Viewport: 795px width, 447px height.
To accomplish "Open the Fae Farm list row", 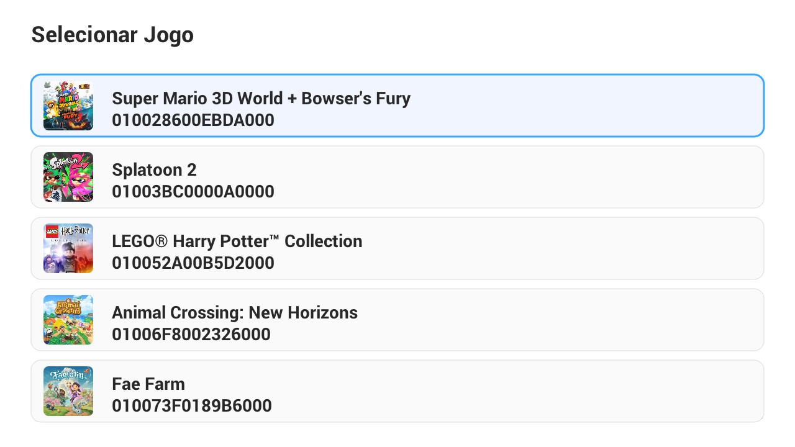I will 559,391.
